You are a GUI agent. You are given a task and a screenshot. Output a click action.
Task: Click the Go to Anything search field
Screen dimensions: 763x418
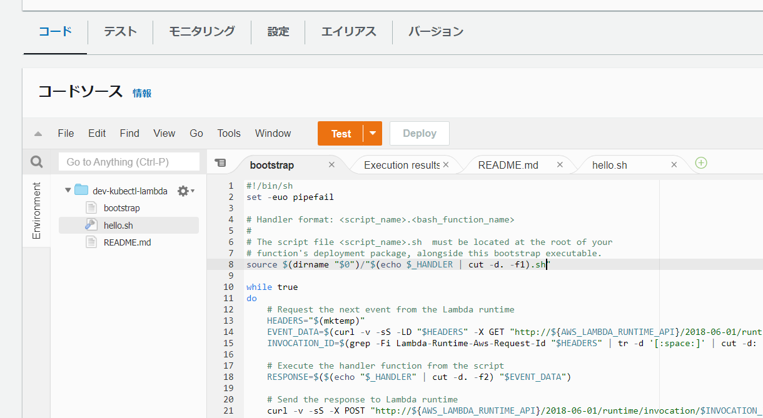[129, 162]
